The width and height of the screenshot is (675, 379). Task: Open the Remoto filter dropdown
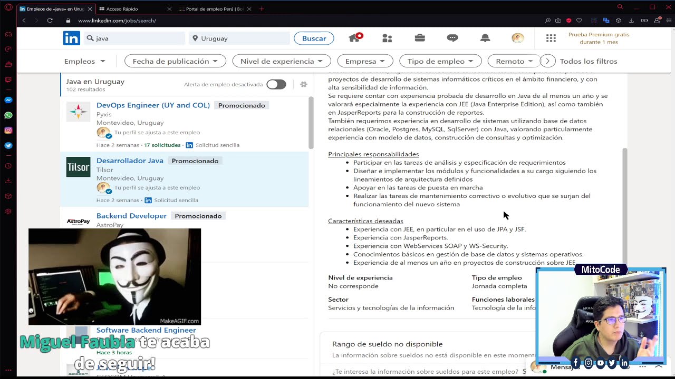click(513, 61)
